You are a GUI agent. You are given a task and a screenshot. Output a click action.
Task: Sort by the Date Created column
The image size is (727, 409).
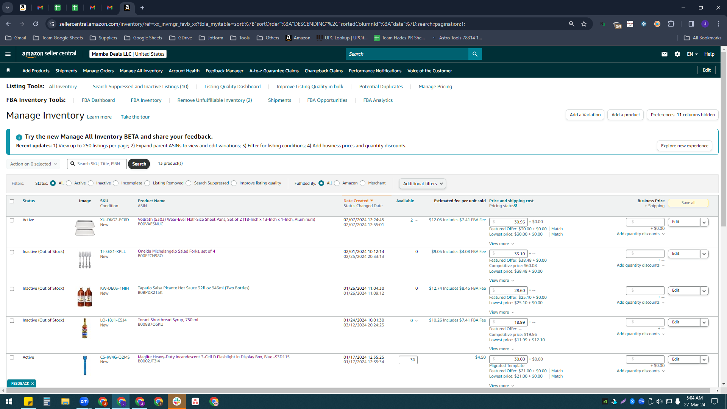(358, 201)
